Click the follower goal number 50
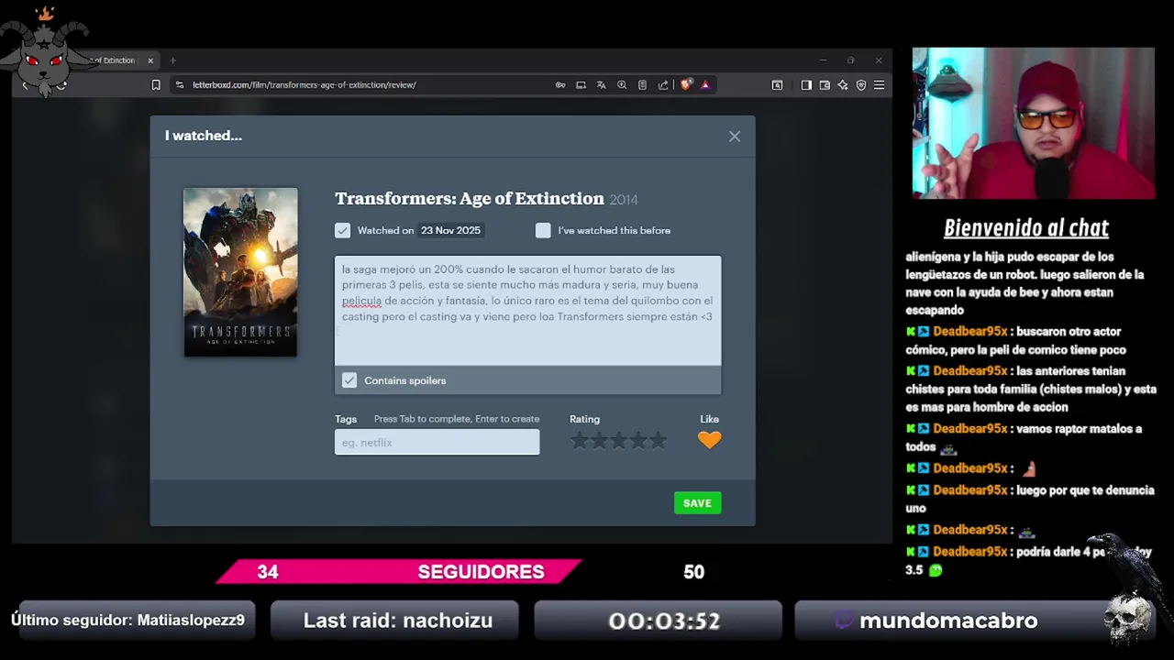 click(x=693, y=572)
